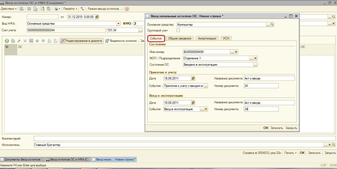Sort table rows ascending

click(x=50, y=41)
